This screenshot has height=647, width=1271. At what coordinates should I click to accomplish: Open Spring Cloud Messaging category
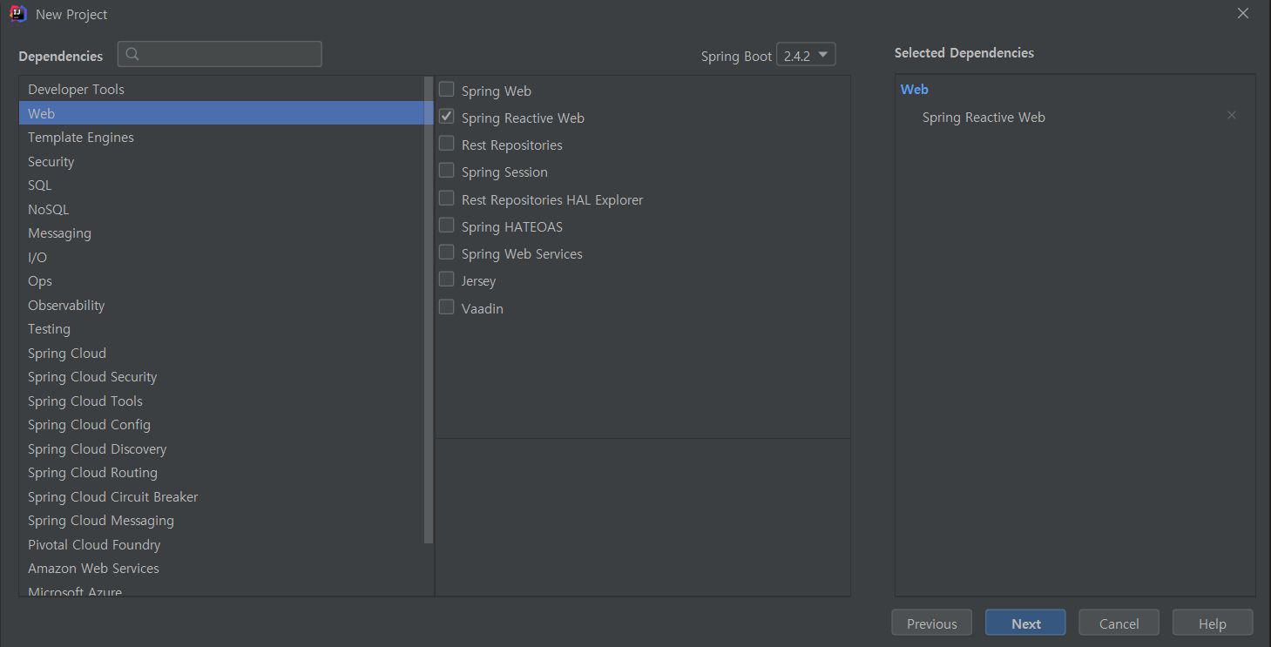[221, 520]
